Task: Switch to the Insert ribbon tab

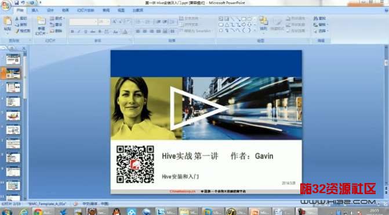Action: pyautogui.click(x=35, y=10)
